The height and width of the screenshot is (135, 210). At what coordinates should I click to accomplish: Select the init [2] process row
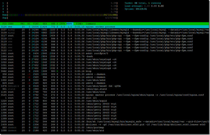tap(104, 98)
